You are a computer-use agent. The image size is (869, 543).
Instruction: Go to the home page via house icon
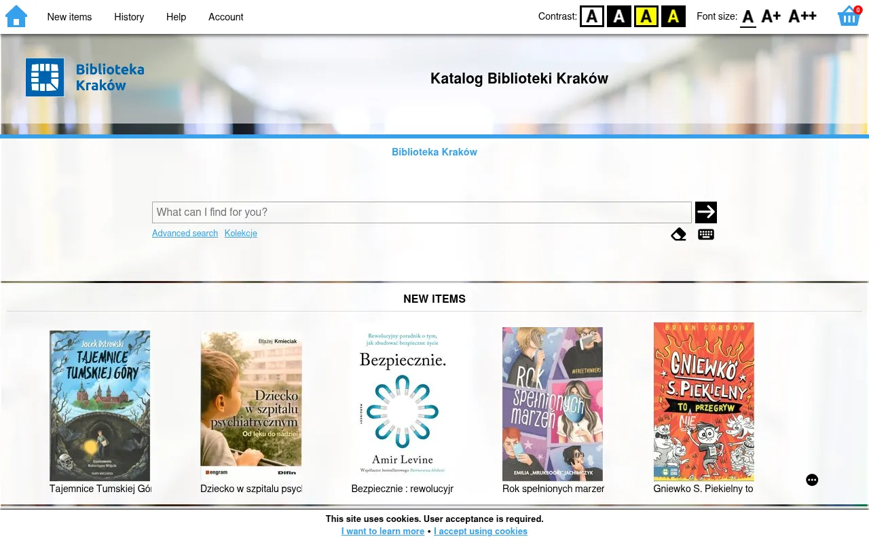[x=16, y=16]
